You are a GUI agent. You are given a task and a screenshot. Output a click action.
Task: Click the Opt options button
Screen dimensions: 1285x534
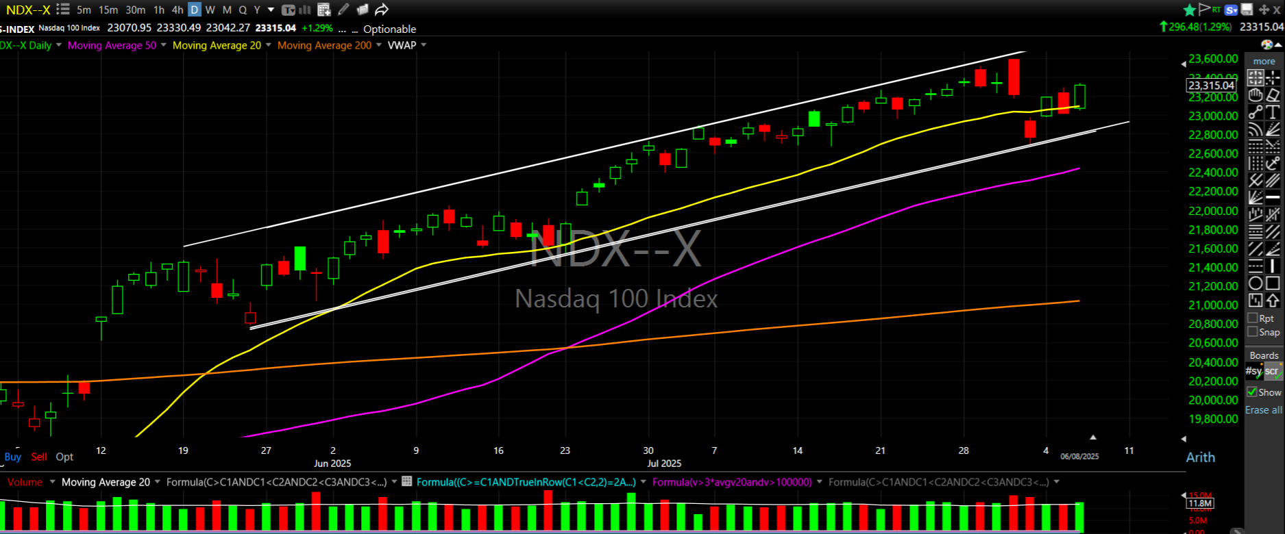point(64,457)
